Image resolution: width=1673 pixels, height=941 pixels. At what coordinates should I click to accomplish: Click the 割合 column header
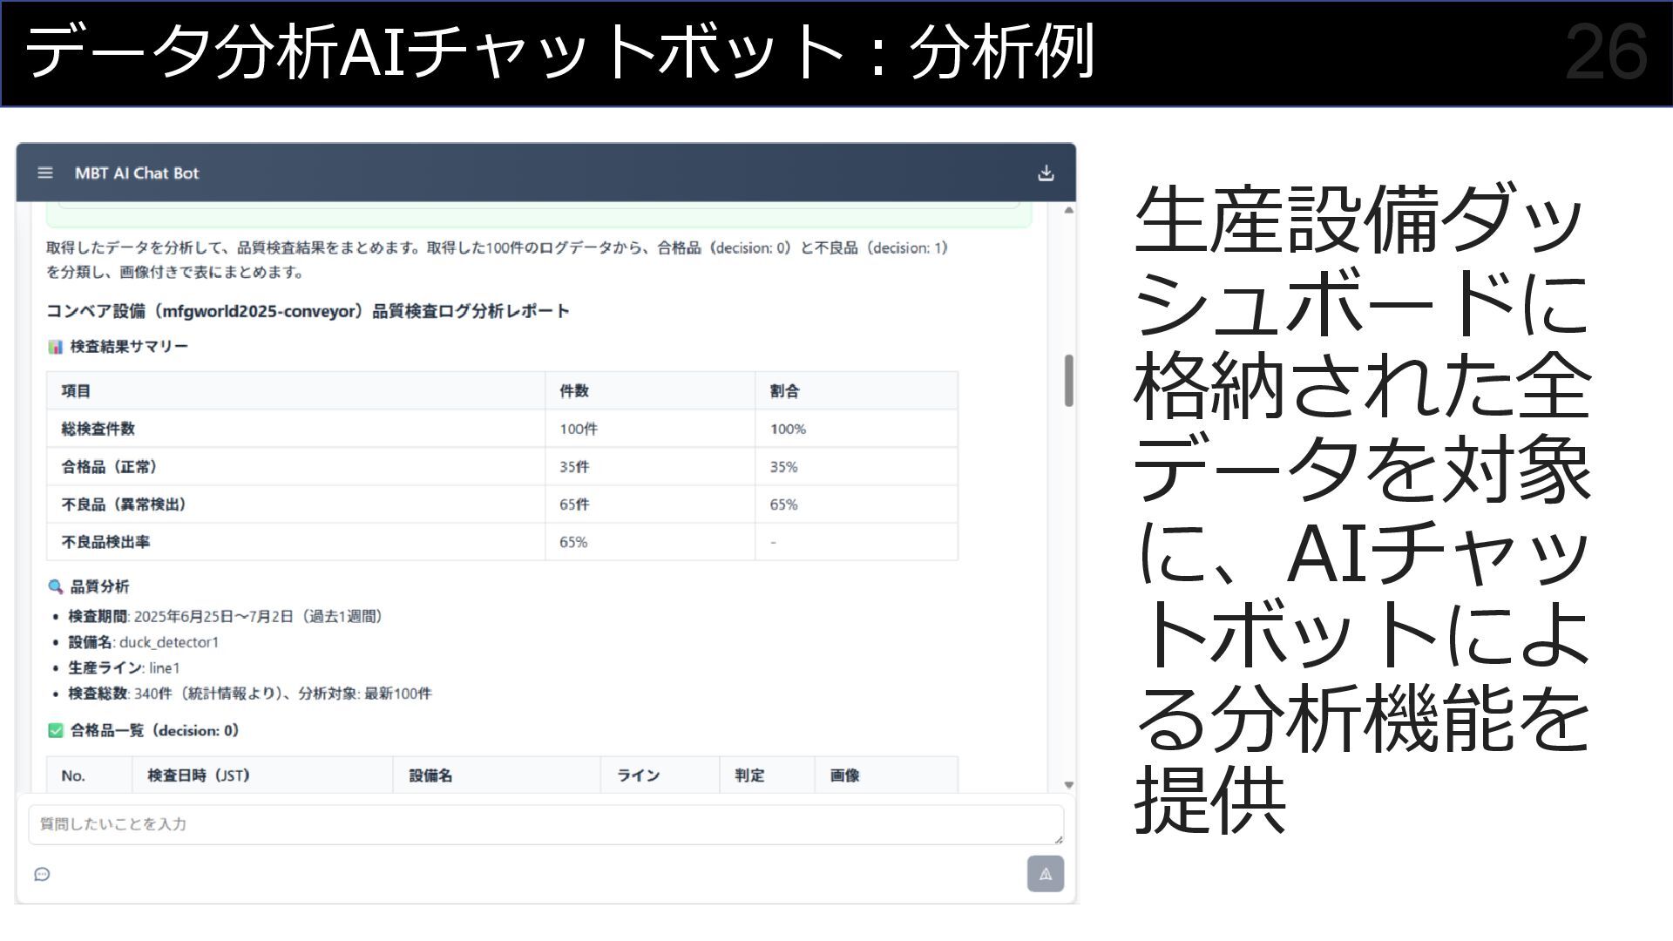784,391
